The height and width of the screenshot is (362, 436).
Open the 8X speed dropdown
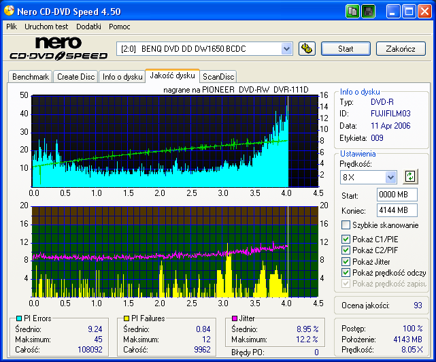(x=390, y=177)
